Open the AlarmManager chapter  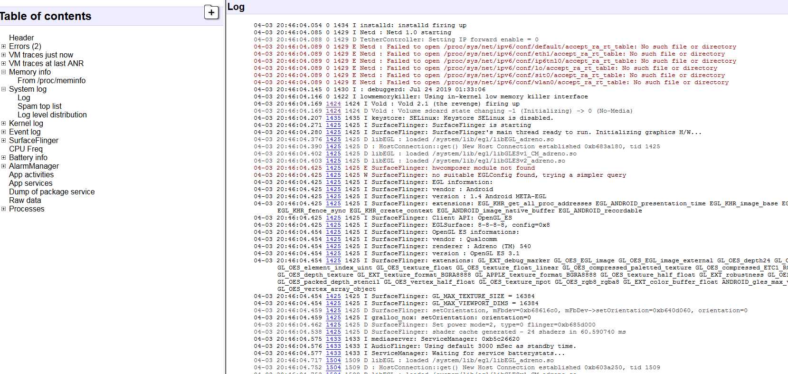coord(34,166)
